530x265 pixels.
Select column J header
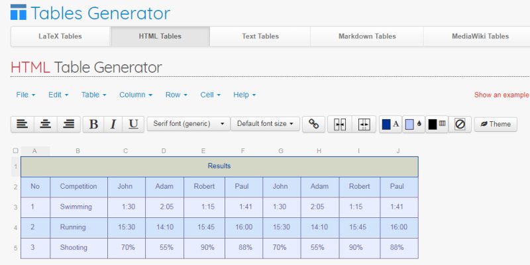(x=398, y=151)
